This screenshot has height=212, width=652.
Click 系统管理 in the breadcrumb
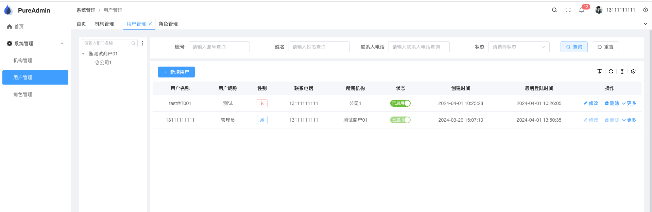pyautogui.click(x=86, y=10)
